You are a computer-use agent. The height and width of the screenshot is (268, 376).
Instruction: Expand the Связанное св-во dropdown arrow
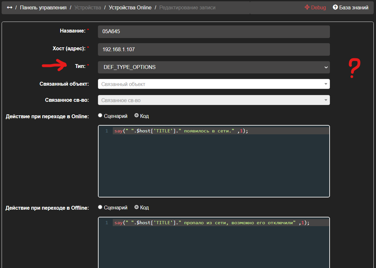[326, 100]
